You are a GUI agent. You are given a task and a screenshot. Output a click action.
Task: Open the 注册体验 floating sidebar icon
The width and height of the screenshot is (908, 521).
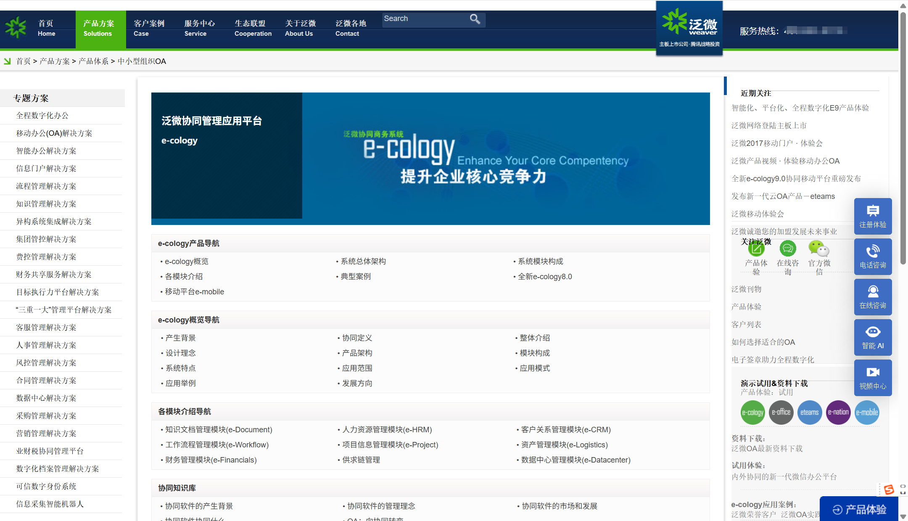(x=873, y=216)
